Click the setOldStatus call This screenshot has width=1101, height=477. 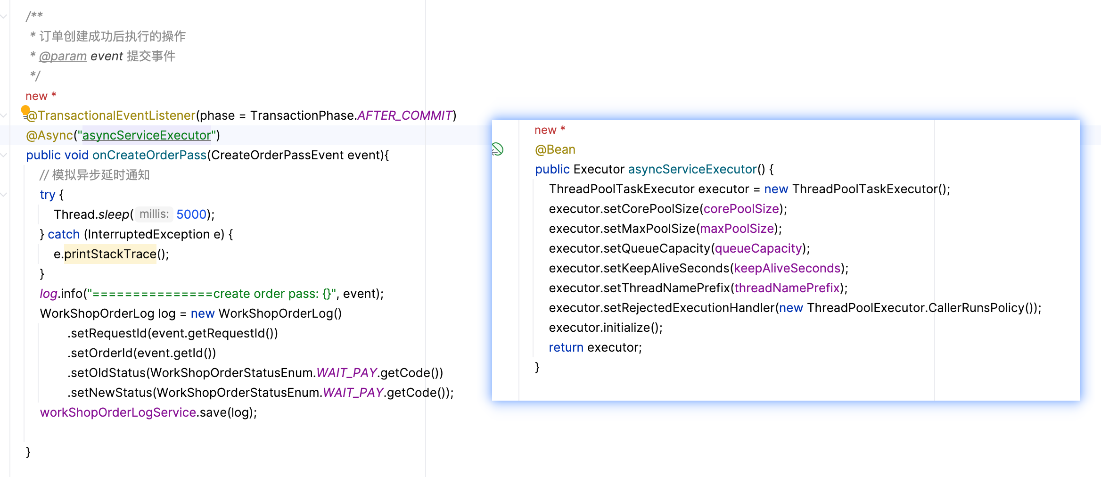(x=108, y=373)
